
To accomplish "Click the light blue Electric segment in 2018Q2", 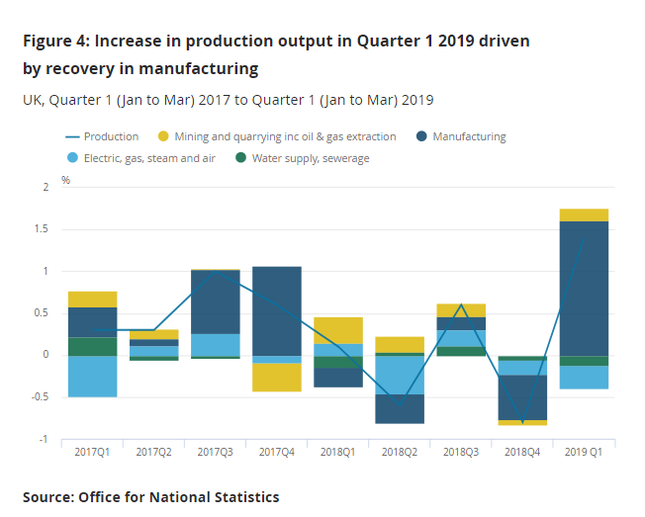I will [x=400, y=375].
